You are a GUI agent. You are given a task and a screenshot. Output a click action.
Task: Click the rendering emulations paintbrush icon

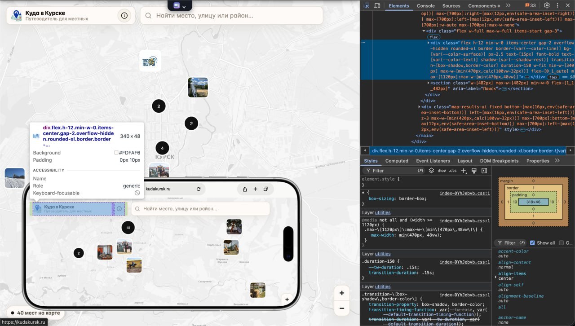pos(474,171)
